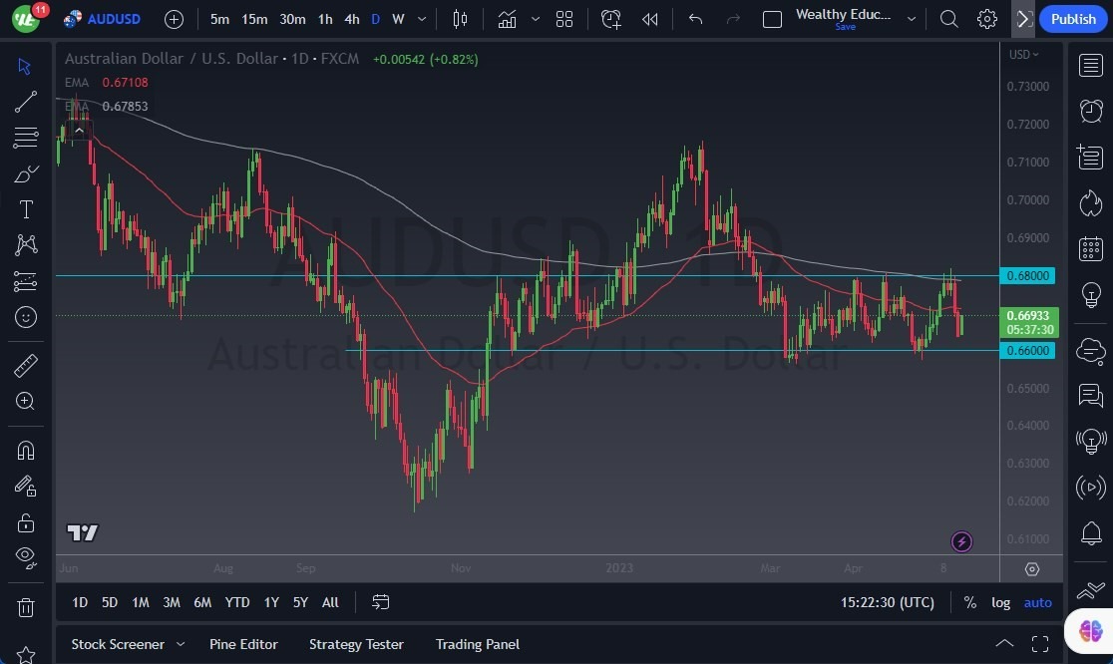Select the Text drawing tool
1113x664 pixels.
[25, 209]
